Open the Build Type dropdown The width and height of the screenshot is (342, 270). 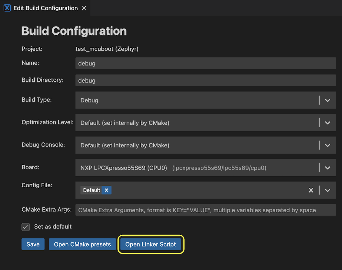click(205, 100)
